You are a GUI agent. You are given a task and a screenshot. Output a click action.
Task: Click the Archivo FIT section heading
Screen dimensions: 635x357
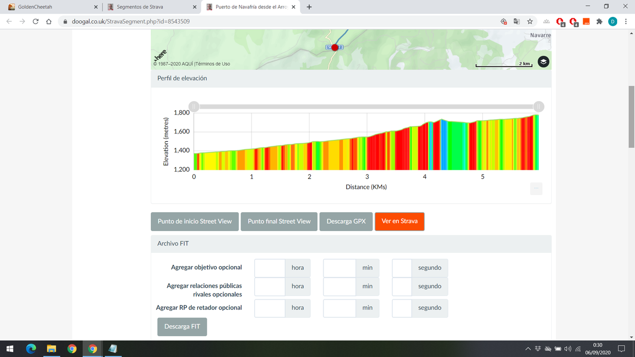(173, 243)
